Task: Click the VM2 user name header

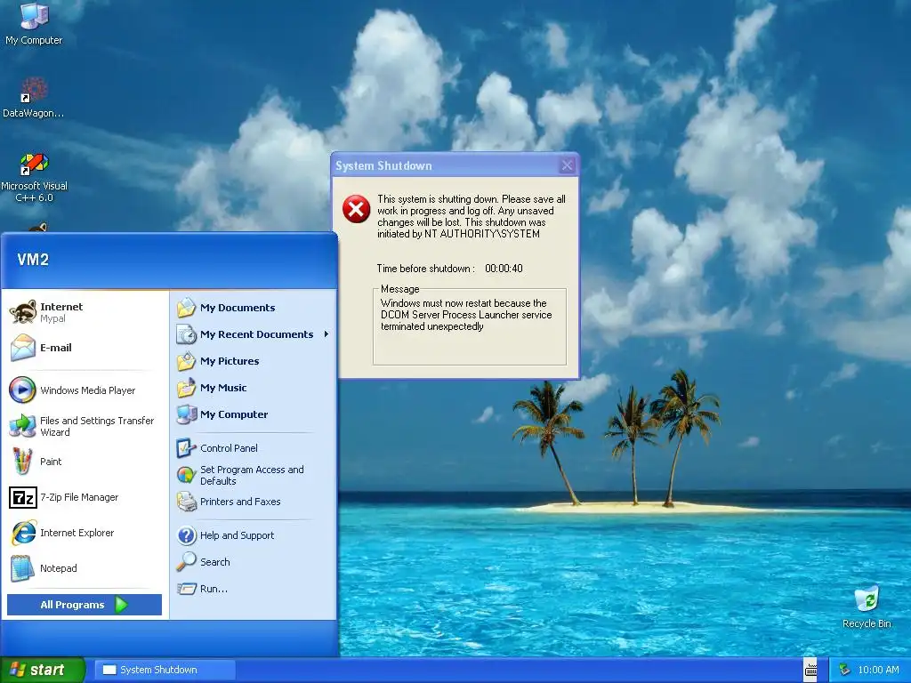Action: 33,260
